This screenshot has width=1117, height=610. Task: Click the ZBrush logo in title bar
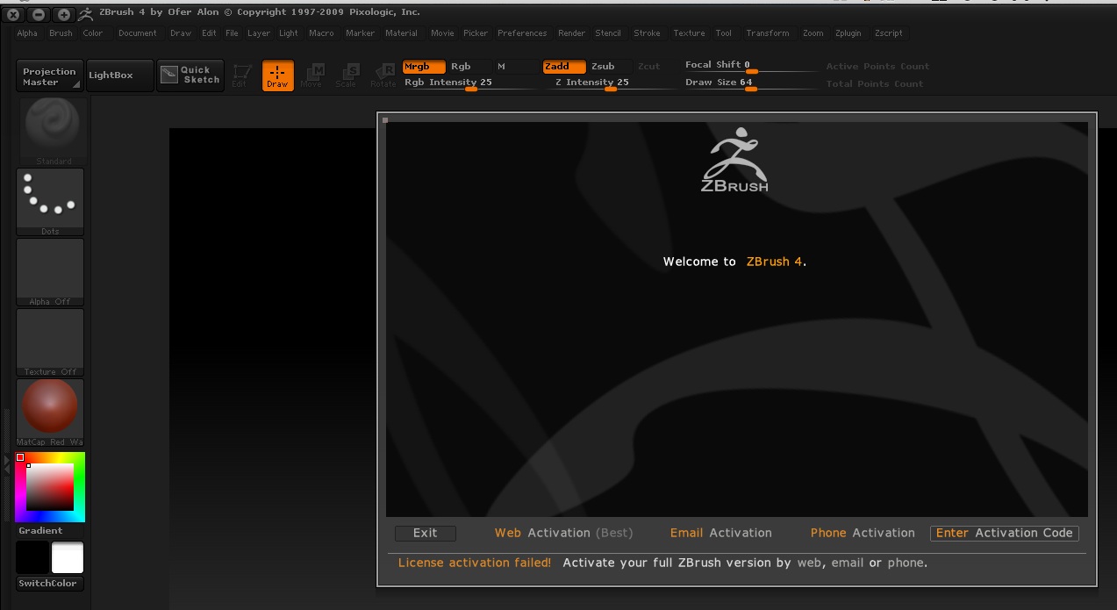coord(87,14)
